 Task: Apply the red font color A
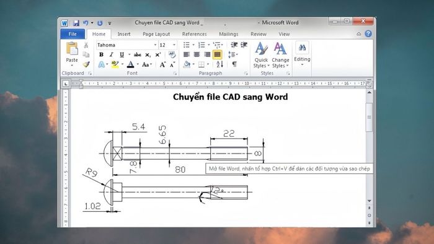130,64
